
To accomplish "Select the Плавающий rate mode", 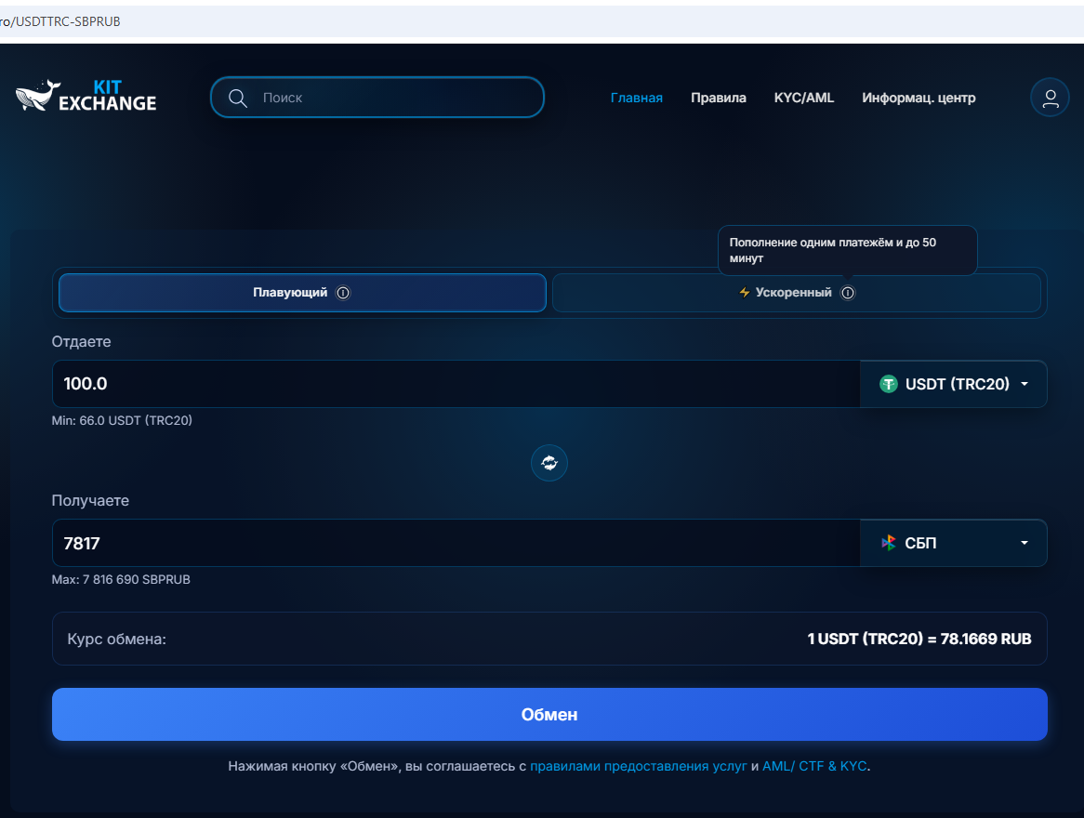I will click(x=290, y=293).
